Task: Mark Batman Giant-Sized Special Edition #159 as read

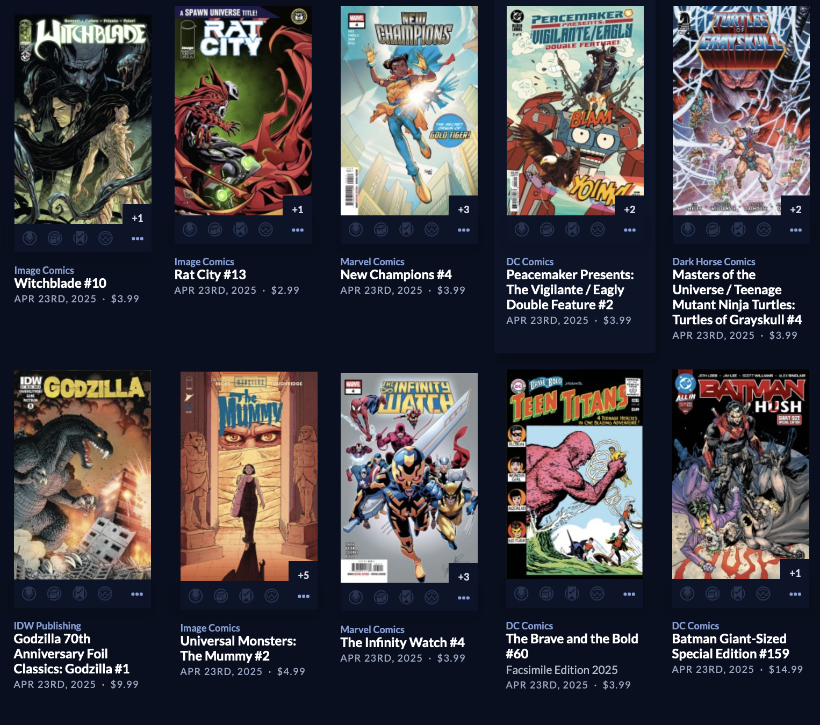Action: coord(738,594)
